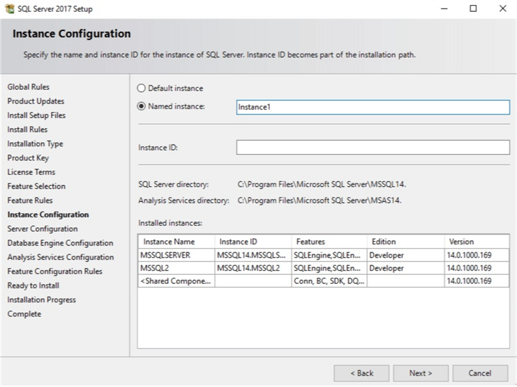Cancel the SQL Server setup
The width and height of the screenshot is (517, 387).
pyautogui.click(x=480, y=373)
